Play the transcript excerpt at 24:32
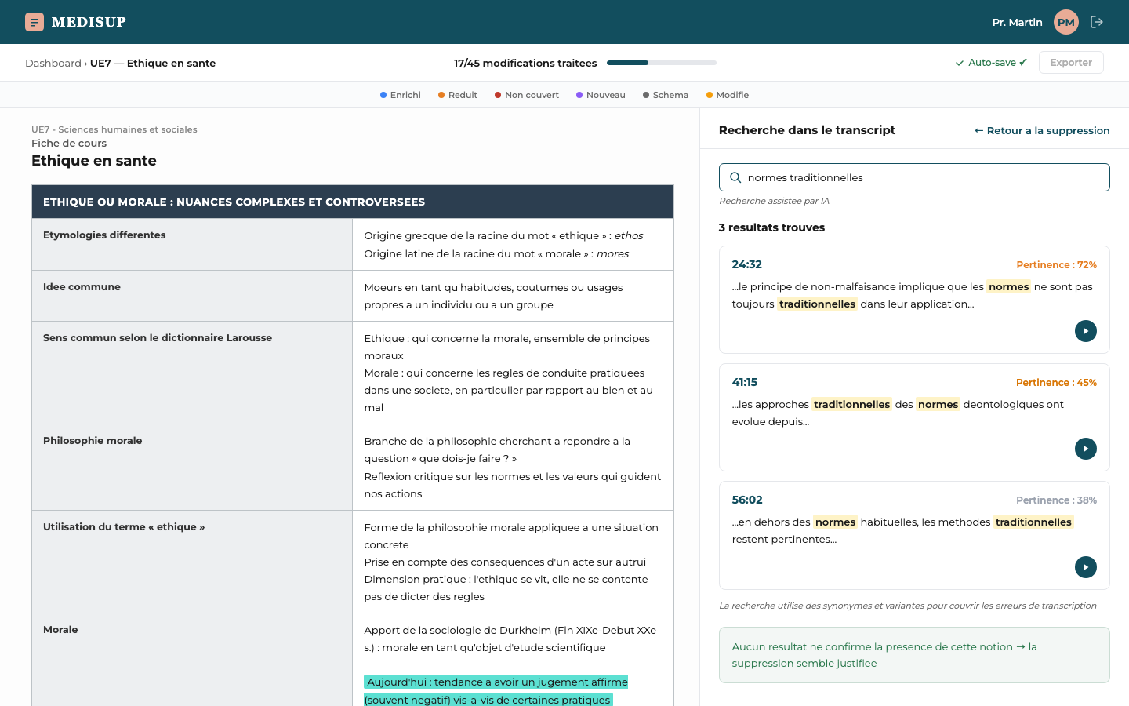 [1086, 331]
